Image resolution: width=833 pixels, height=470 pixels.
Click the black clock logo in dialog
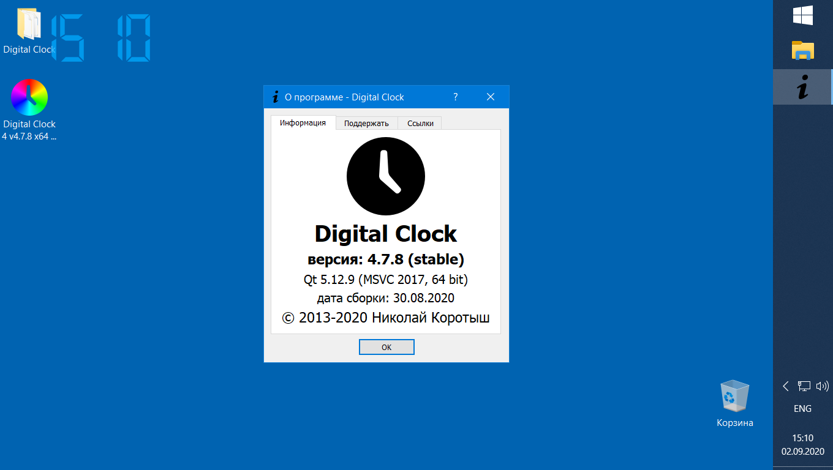386,176
